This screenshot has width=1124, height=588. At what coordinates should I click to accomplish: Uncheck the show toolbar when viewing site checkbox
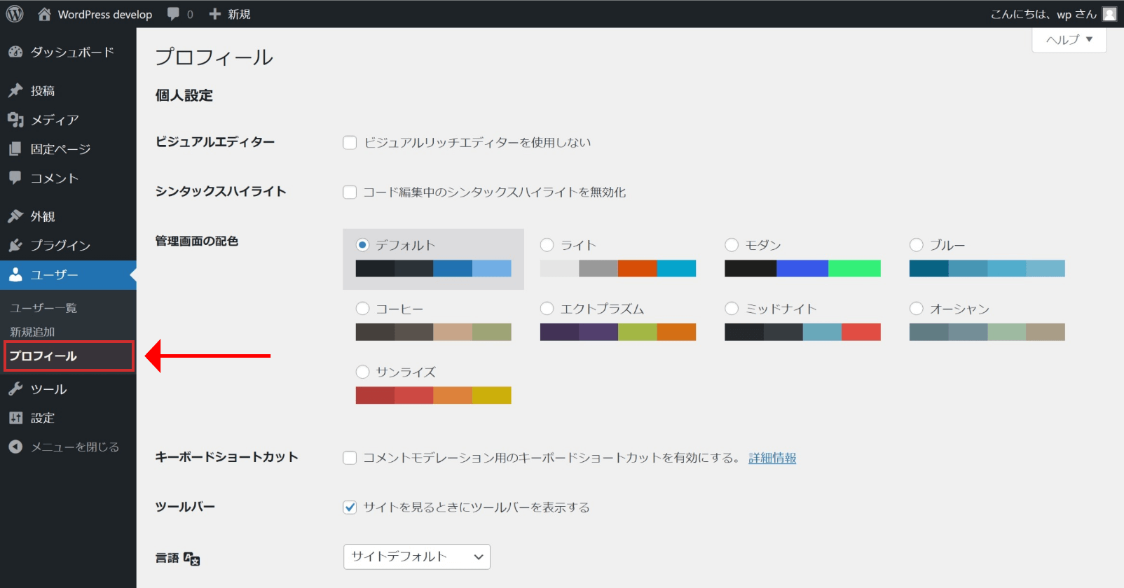350,507
